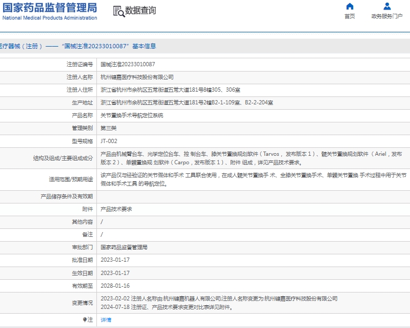Click management category value 第三类
Screen dimensions: 410x328
[109, 128]
